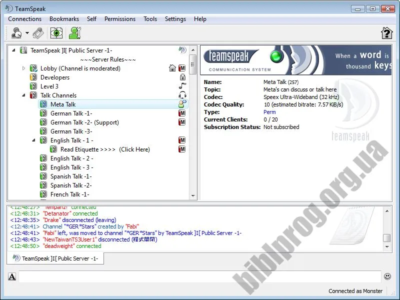This screenshot has width=400, height=300.
Task: Click the chat user icon on Meta Talk
Action: pos(182,104)
